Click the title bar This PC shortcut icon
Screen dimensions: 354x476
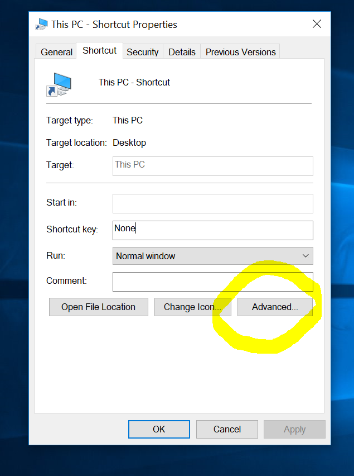pos(42,24)
